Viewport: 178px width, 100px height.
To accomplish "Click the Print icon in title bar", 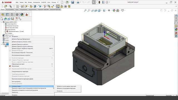I will (78, 2).
